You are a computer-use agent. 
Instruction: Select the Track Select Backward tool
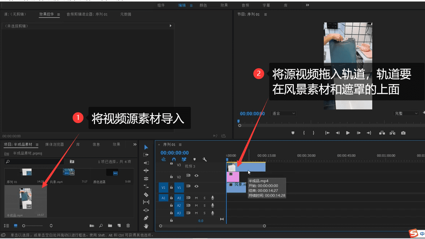(146, 163)
